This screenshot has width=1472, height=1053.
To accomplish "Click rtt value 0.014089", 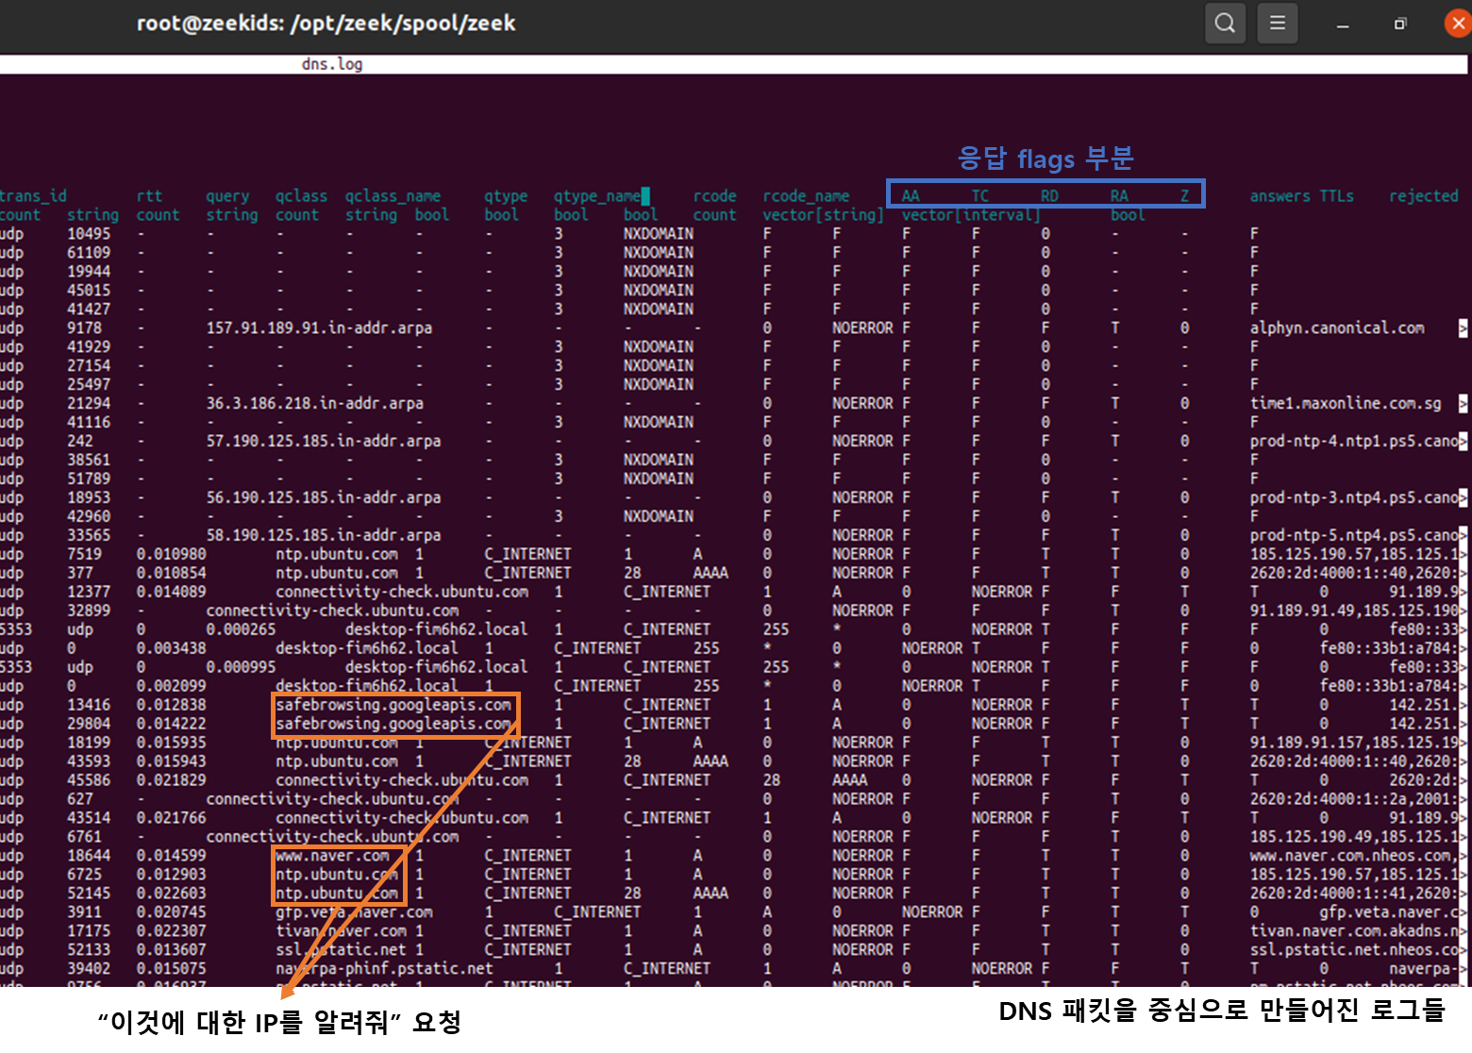I will (171, 593).
